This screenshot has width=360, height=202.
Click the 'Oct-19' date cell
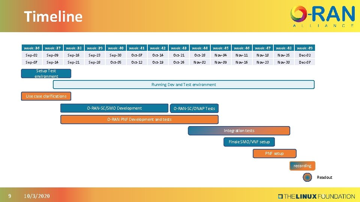(158, 62)
